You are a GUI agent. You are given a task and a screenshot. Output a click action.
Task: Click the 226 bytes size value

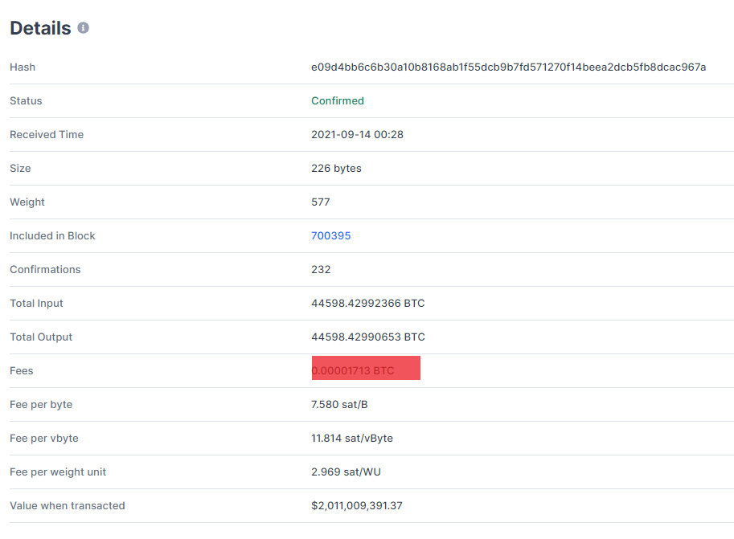336,169
